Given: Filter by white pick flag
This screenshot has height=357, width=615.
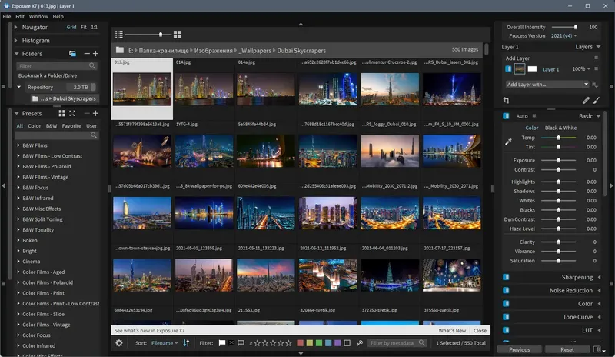Looking at the screenshot, I should 222,342.
